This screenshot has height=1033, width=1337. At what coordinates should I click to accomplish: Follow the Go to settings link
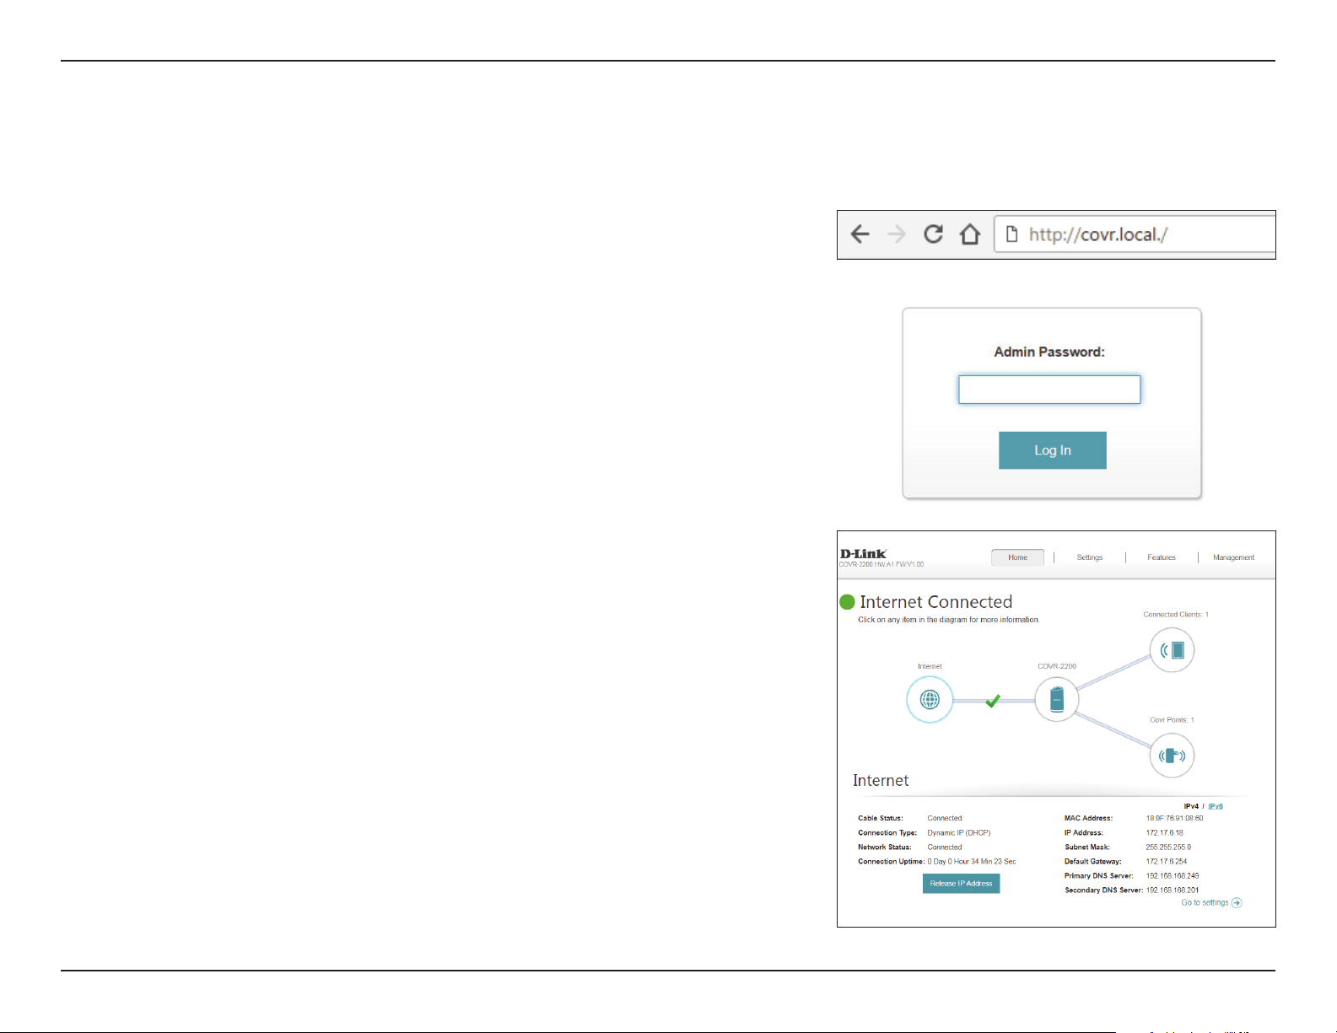1211,902
